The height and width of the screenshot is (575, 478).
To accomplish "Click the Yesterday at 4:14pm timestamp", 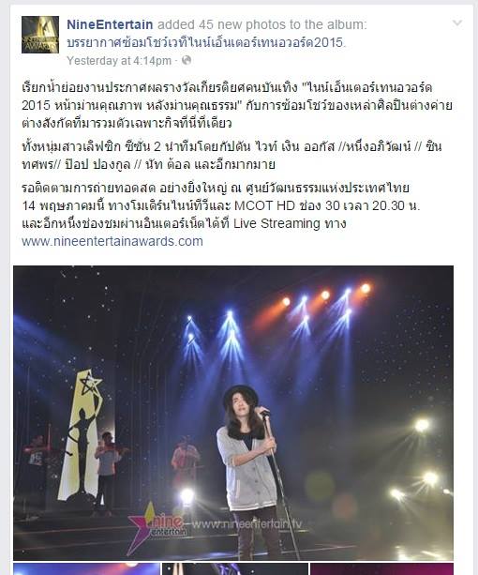I will (119, 61).
